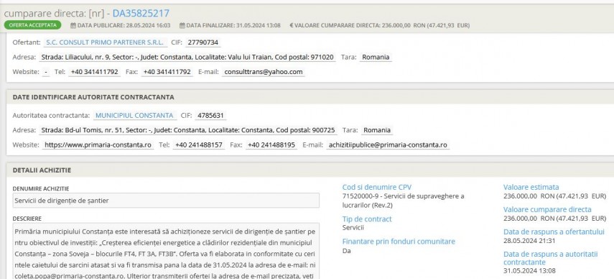
Task: Select the supplier address on Strada Liliacului
Action: [187, 58]
